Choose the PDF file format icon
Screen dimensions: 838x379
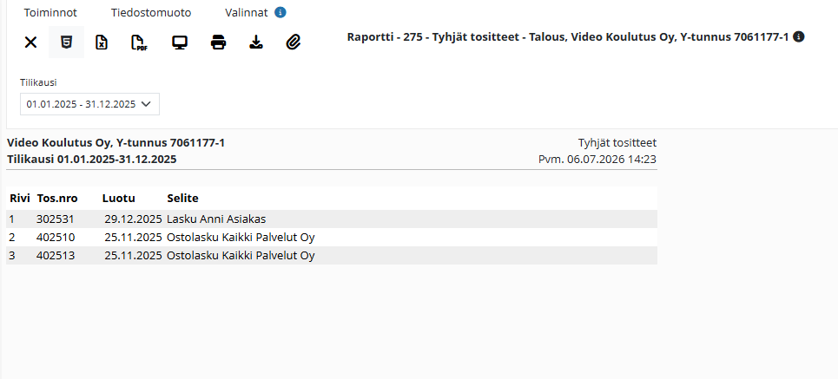click(139, 42)
